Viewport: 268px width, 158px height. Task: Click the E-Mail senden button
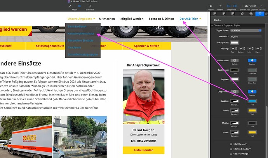[x=144, y=150]
